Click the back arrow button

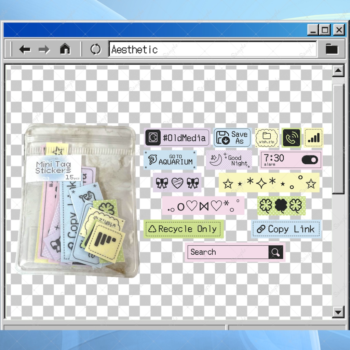[x=25, y=49]
